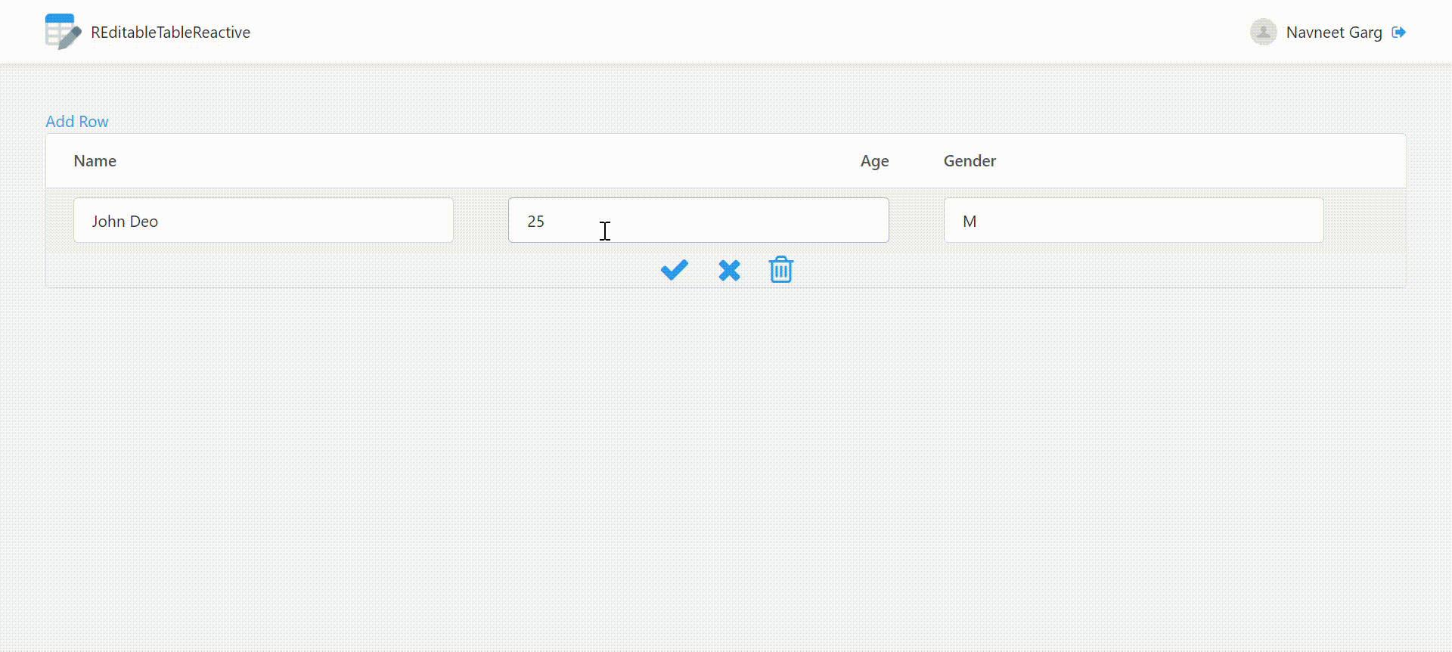Cancel row edit with X icon

[x=729, y=270]
